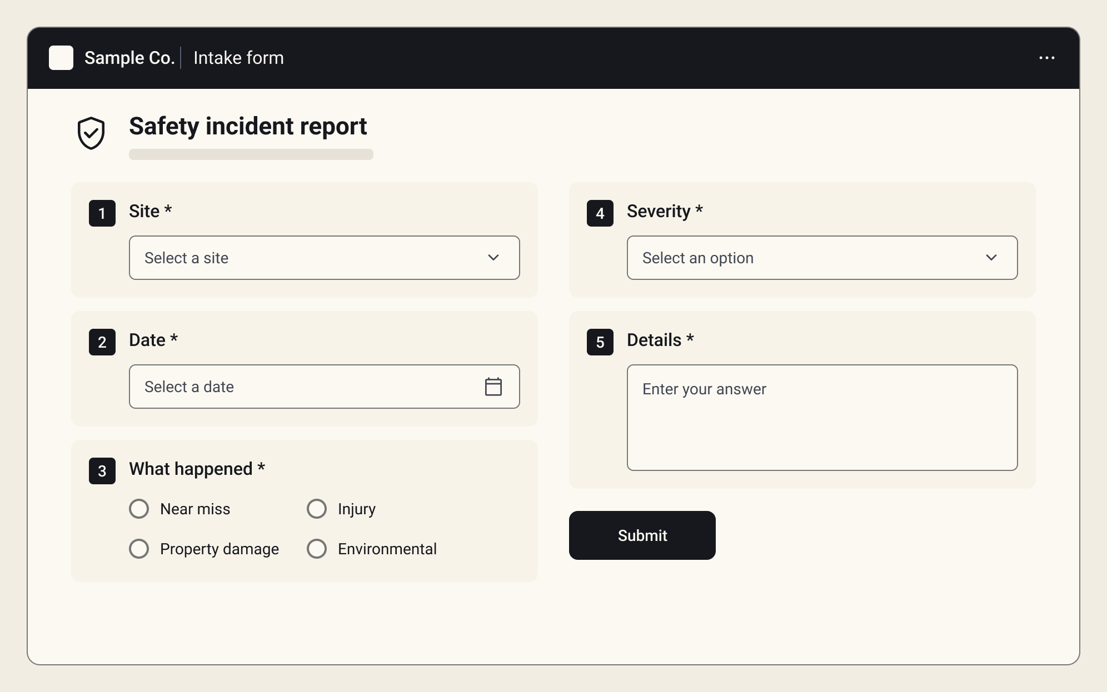Select the Near miss radio option
This screenshot has height=692, width=1107.
[139, 509]
